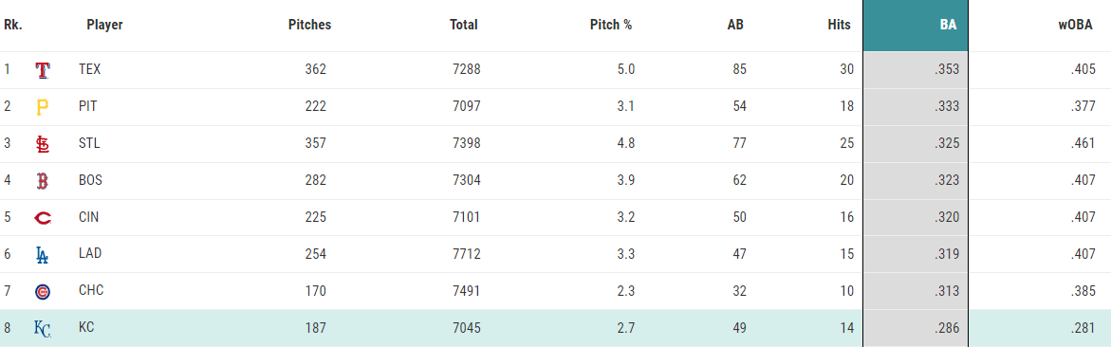Screen dimensions: 1111x347
Task: Select the Chicago Cubs logo icon
Action: (x=43, y=291)
